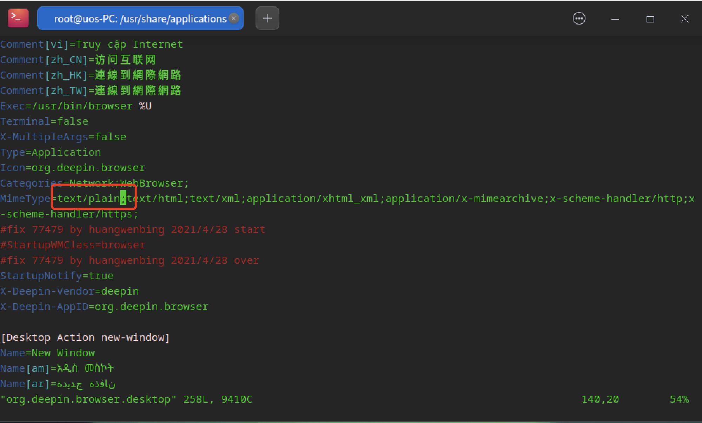
Task: Open the terminal options menu
Action: pyautogui.click(x=579, y=18)
